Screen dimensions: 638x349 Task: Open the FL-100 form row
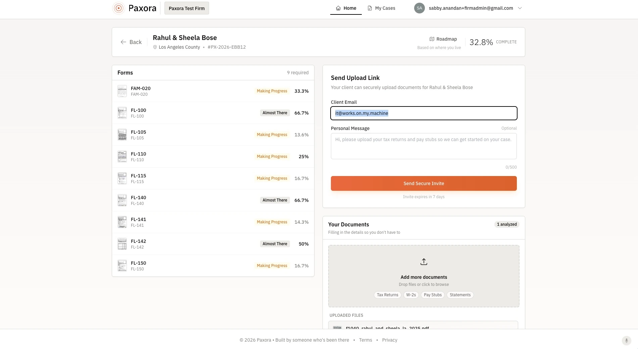click(x=213, y=113)
